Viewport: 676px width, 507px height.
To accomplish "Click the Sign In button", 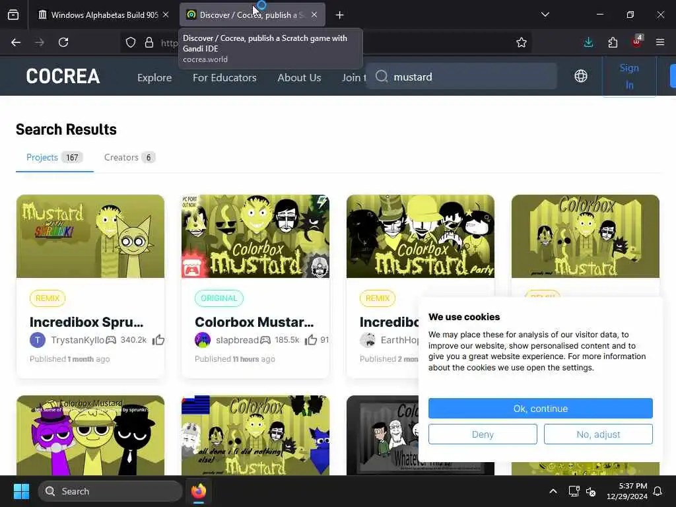I will pos(629,77).
